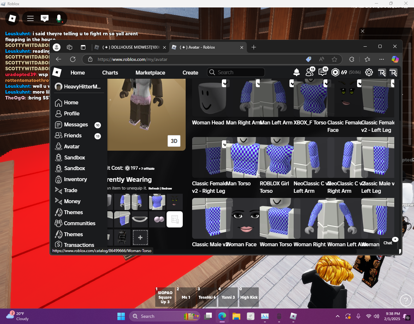
Task: Select the SIOPAO Square Up 3 hotbar slot
Action: click(x=165, y=297)
